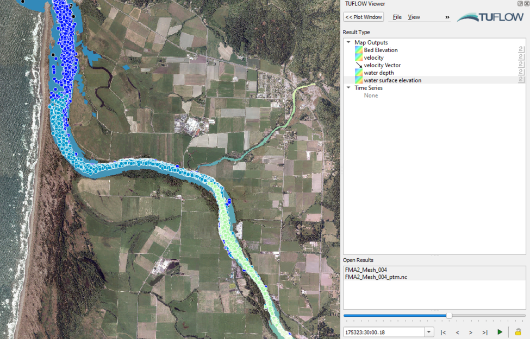This screenshot has height=339, width=530.
Task: Open the View menu
Action: pos(414,17)
